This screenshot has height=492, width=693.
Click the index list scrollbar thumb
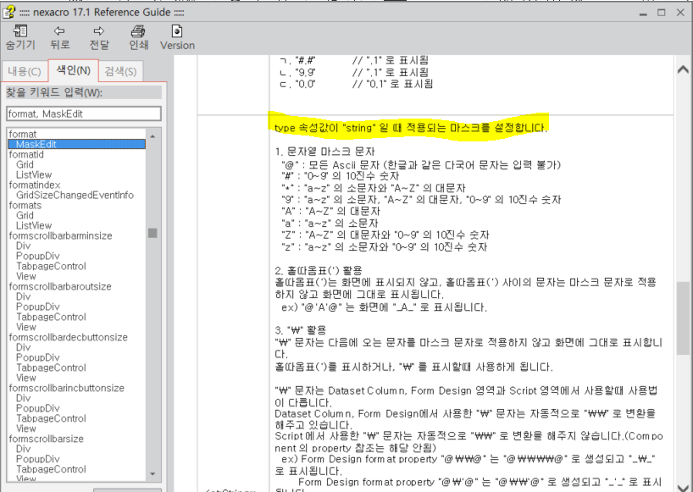152,233
